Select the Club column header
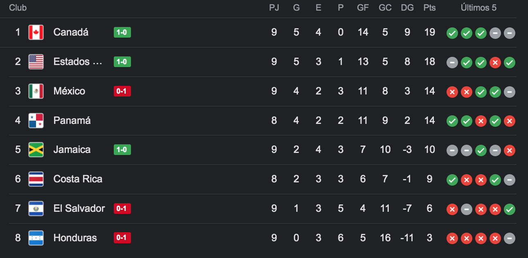 click(x=18, y=7)
